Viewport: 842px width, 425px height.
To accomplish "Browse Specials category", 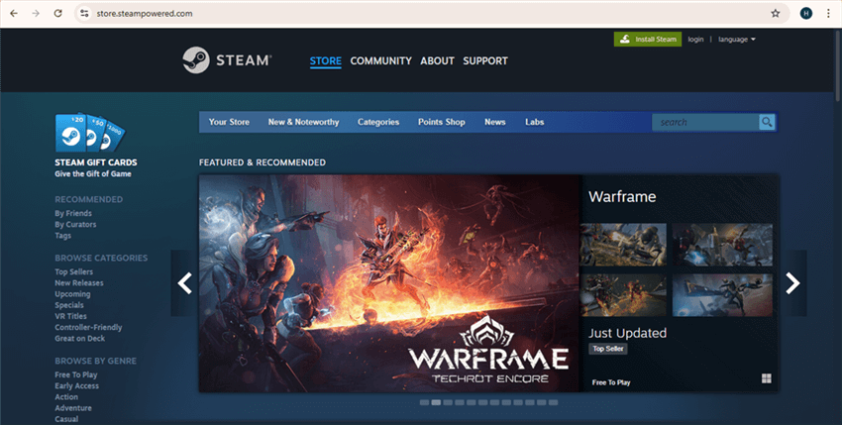I will point(69,305).
